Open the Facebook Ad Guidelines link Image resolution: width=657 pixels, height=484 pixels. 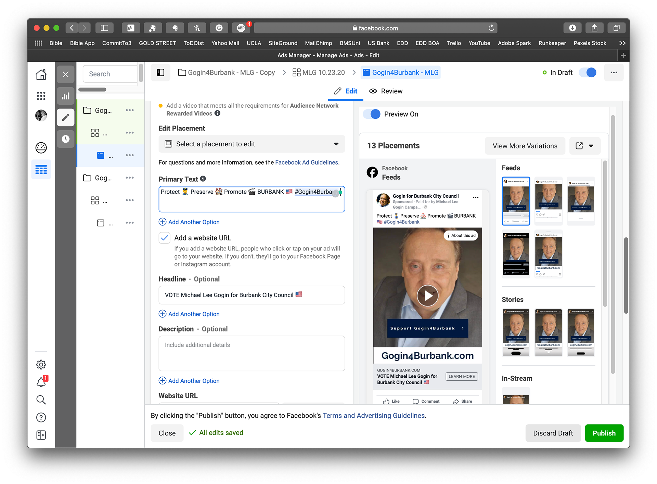306,162
